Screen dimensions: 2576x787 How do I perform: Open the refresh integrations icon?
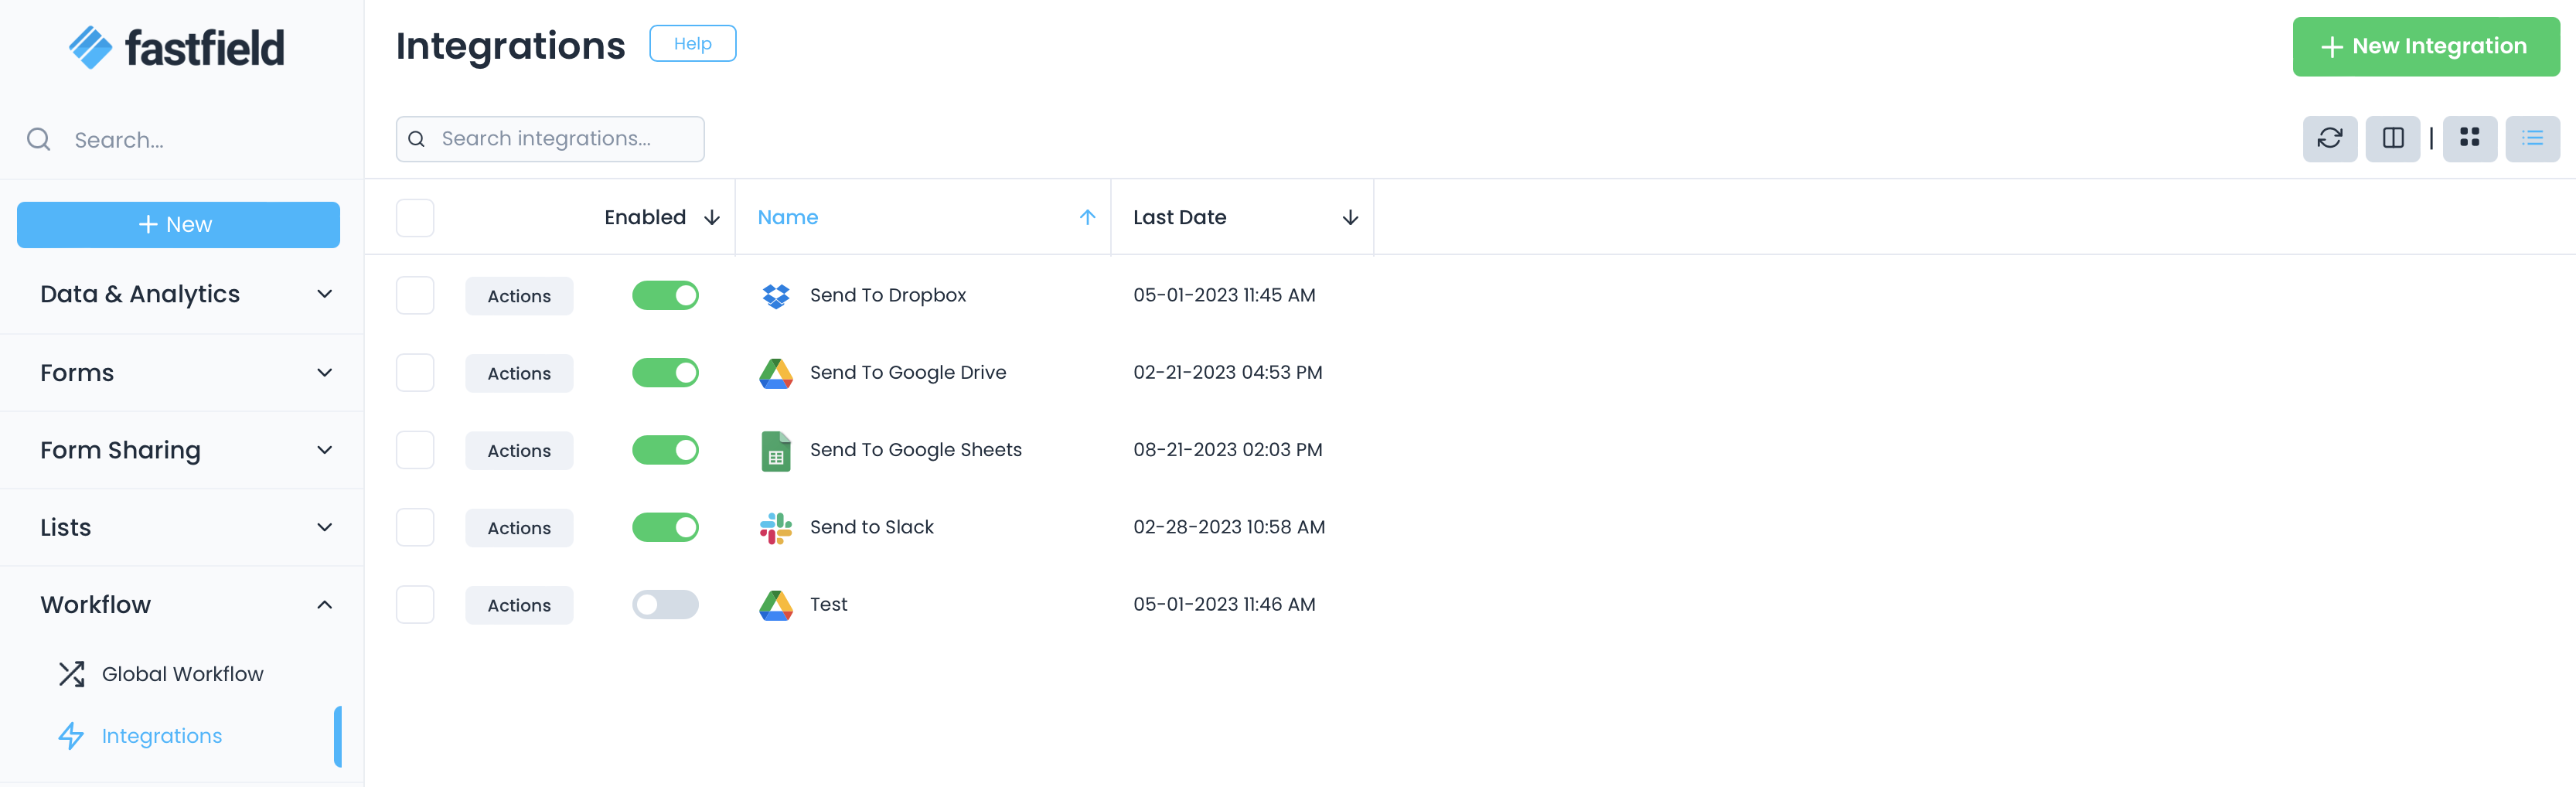(2330, 139)
